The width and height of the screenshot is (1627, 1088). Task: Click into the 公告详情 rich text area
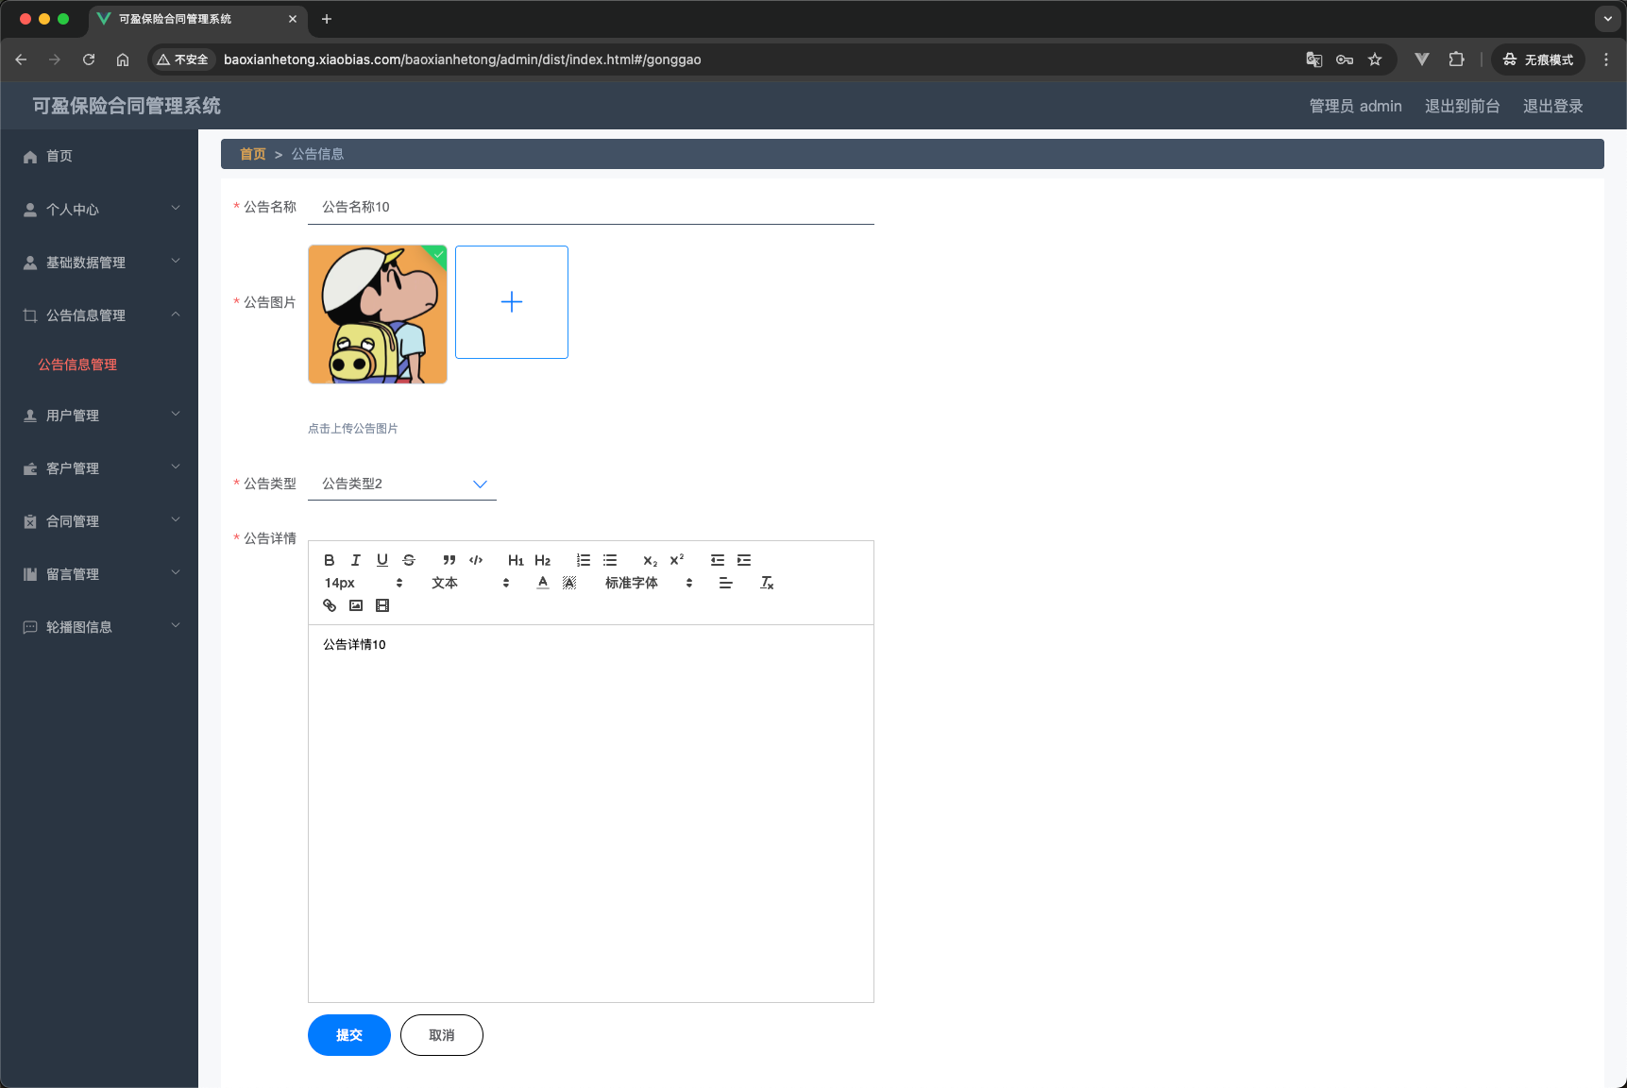[591, 813]
